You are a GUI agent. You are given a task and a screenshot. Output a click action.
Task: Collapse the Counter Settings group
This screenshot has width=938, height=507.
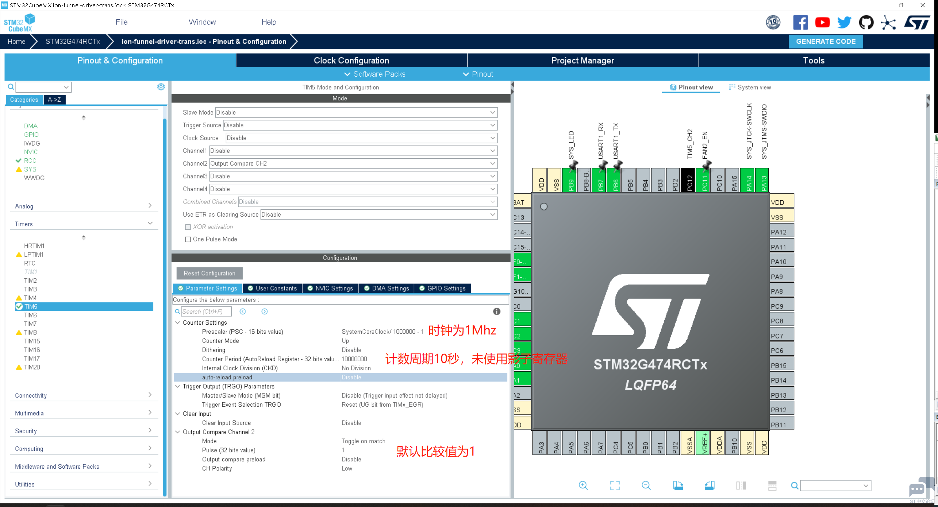click(x=177, y=322)
